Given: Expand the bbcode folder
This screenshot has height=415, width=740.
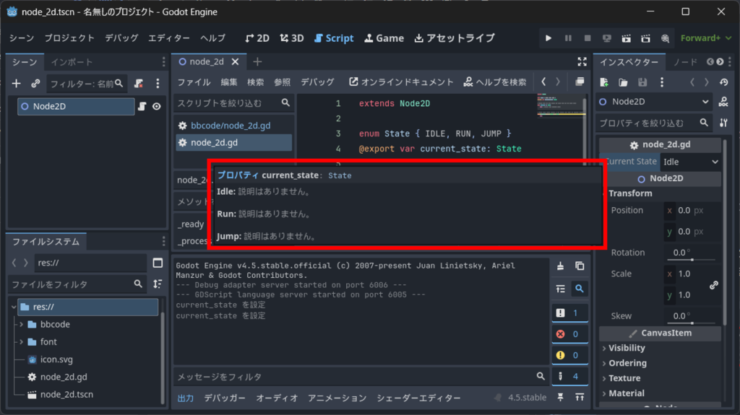Looking at the screenshot, I should coord(21,325).
